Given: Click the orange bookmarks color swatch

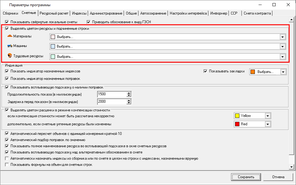Looking at the screenshot, I should pyautogui.click(x=253, y=72).
